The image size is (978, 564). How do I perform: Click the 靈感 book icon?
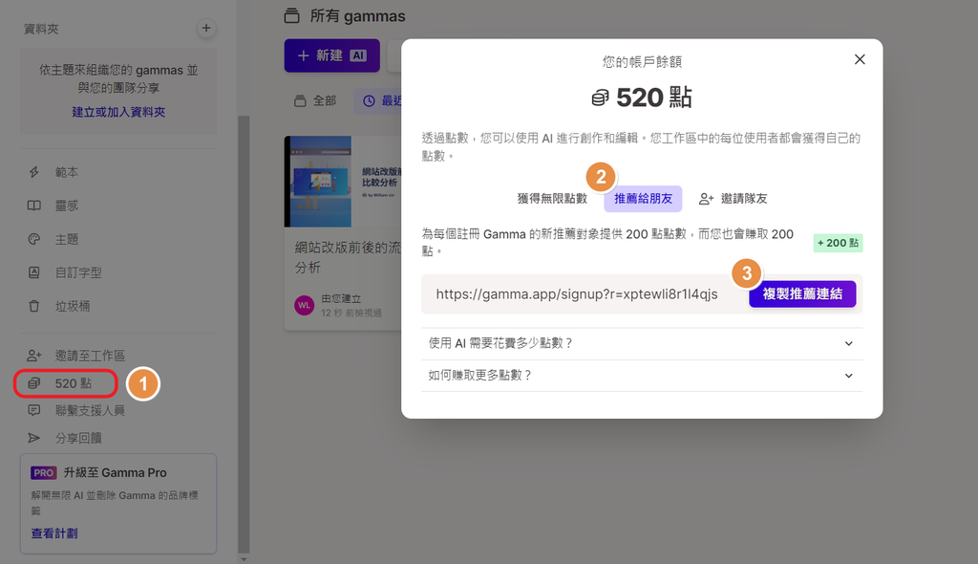click(34, 206)
